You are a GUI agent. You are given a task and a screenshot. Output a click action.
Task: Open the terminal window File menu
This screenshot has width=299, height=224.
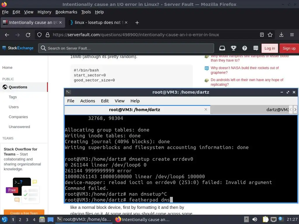coord(71,101)
